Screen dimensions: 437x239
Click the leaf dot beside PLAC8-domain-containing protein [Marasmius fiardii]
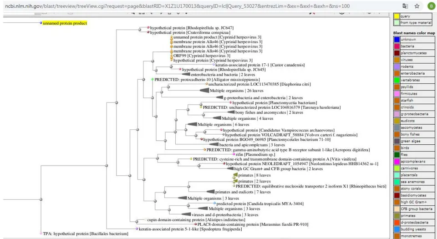[196, 224]
